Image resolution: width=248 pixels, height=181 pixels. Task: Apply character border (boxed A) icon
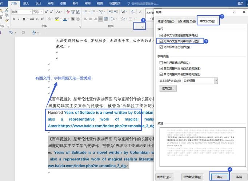[x=78, y=12]
